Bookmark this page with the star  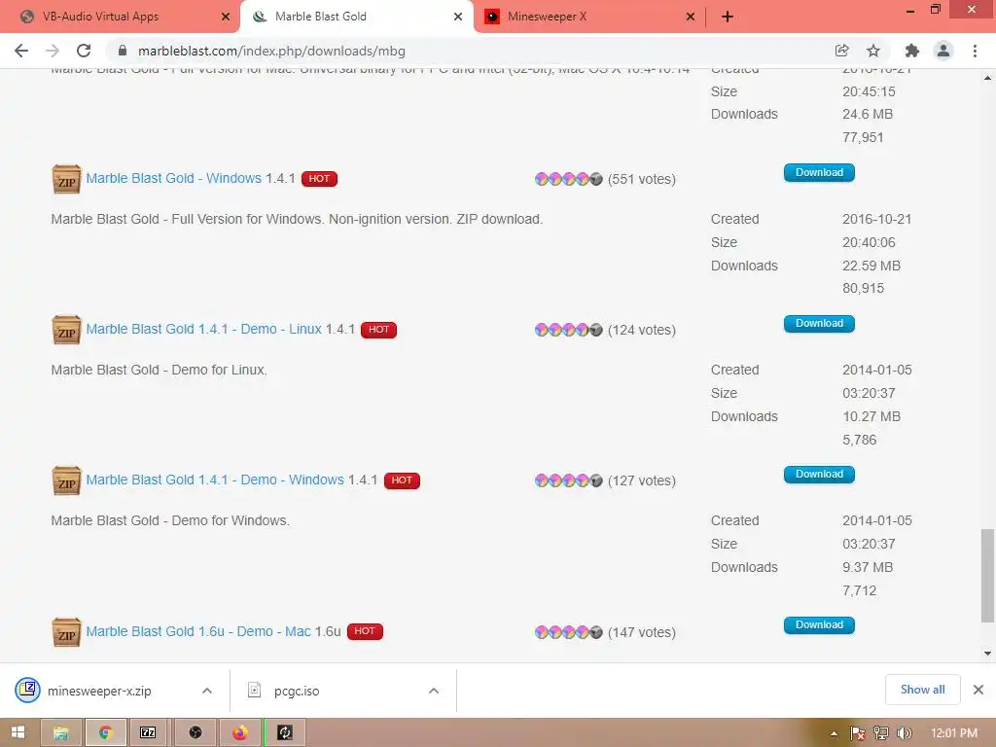(873, 51)
